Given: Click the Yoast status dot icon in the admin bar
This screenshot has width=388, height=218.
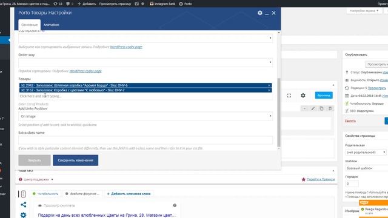Looking at the screenshot, I should click(143, 4).
